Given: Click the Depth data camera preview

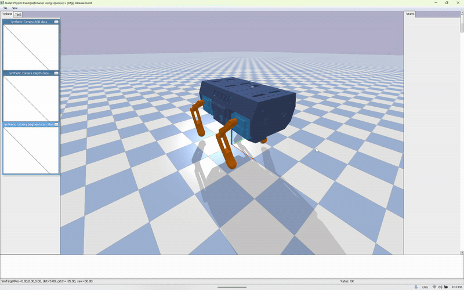Looking at the screenshot, I should tap(31, 98).
